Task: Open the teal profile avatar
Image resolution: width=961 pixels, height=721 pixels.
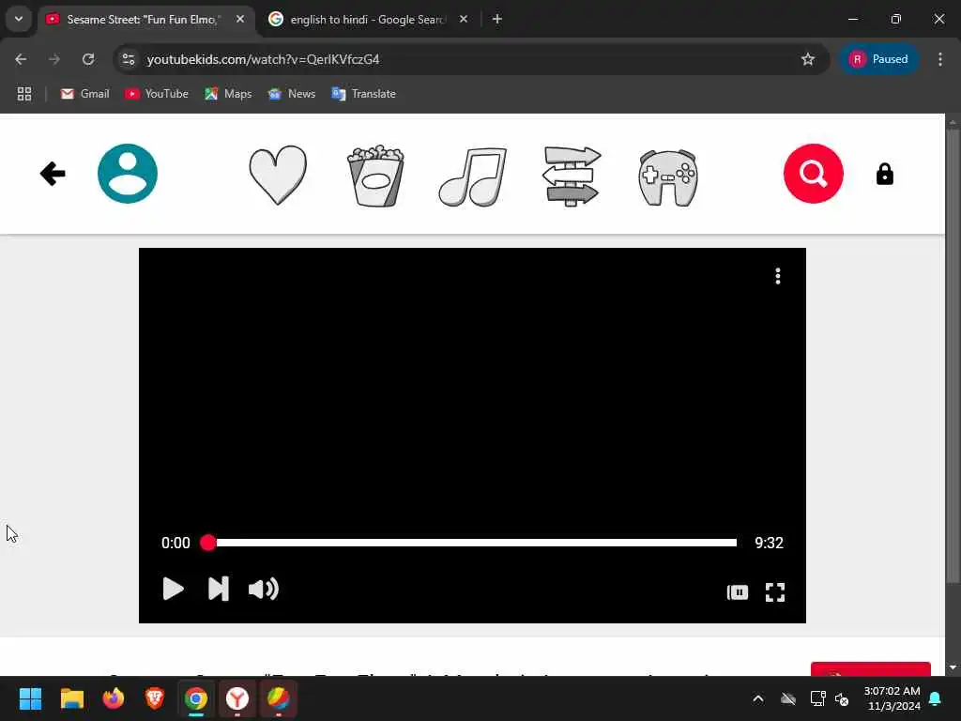Action: 128,174
